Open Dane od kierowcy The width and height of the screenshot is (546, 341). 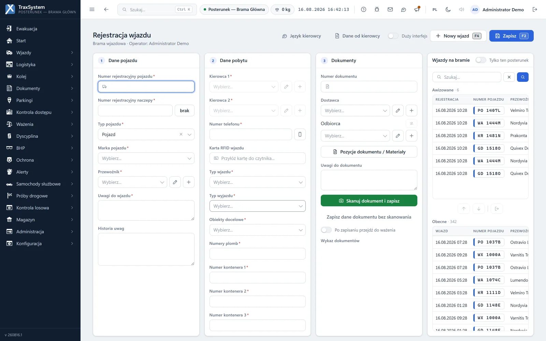pyautogui.click(x=357, y=36)
